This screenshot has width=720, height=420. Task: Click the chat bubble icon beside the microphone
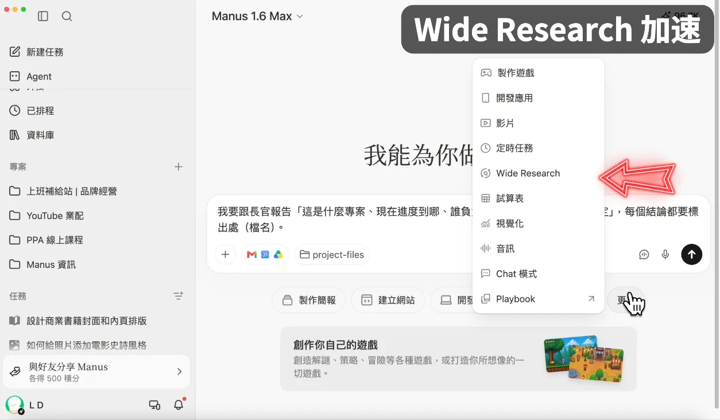click(x=644, y=255)
